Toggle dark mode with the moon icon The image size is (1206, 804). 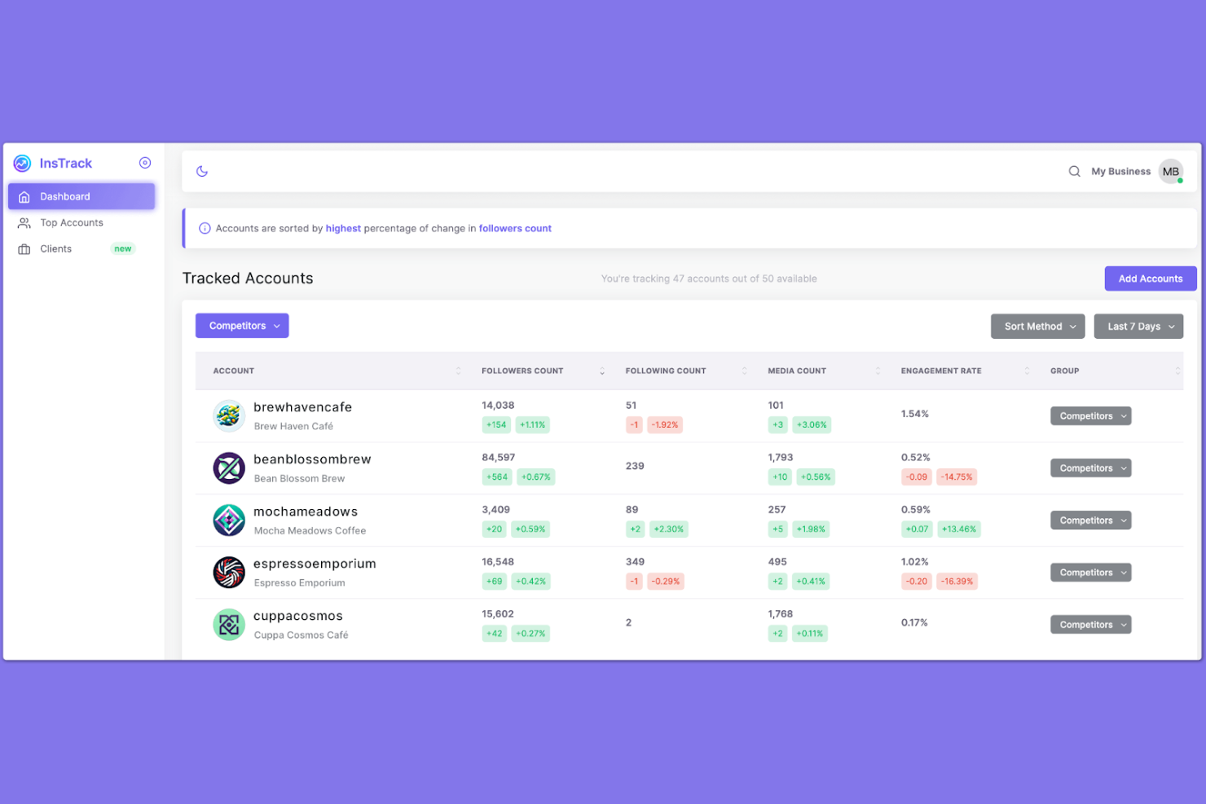coord(201,171)
